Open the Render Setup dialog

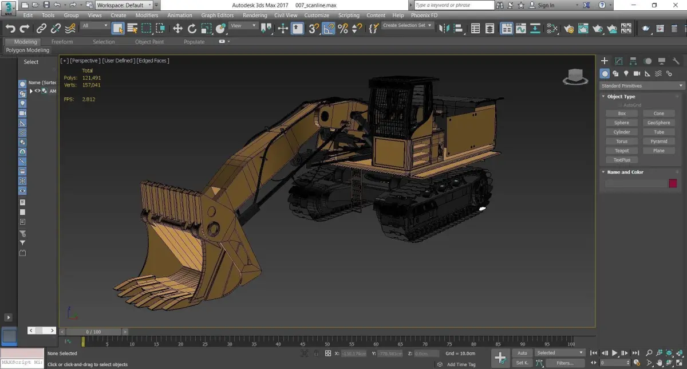click(x=569, y=28)
